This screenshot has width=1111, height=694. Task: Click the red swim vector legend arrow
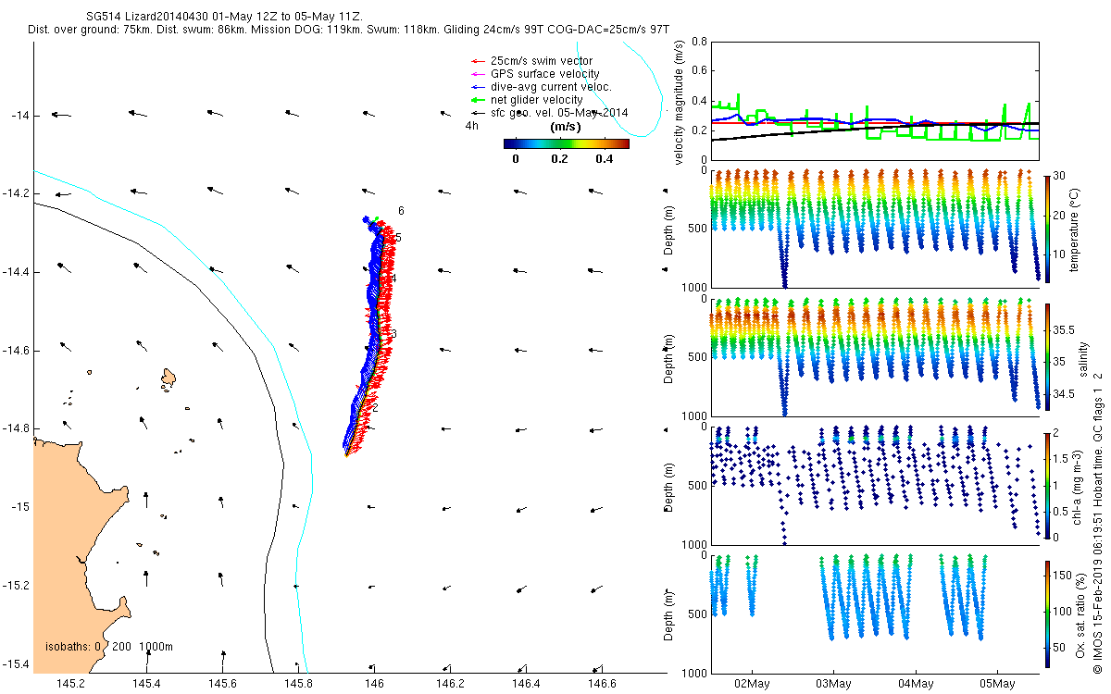(x=479, y=61)
